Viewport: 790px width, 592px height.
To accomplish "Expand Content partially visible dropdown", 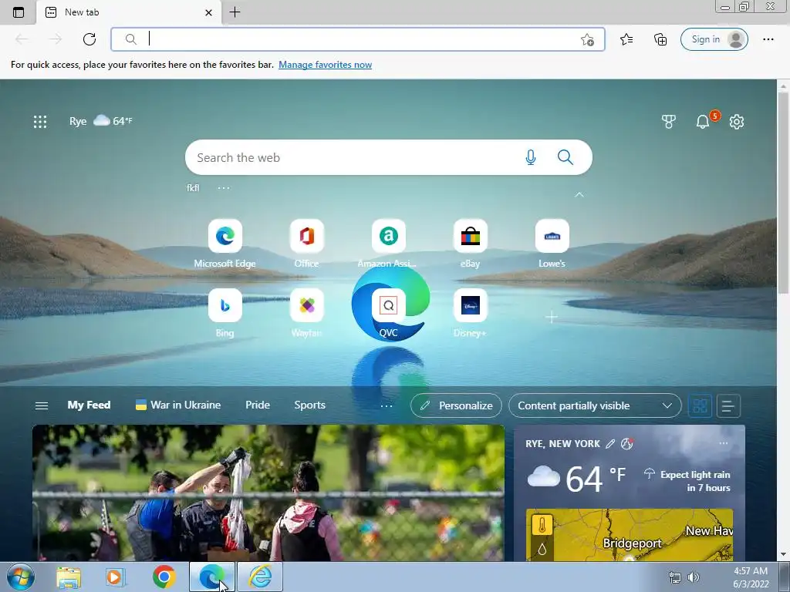I will click(595, 405).
